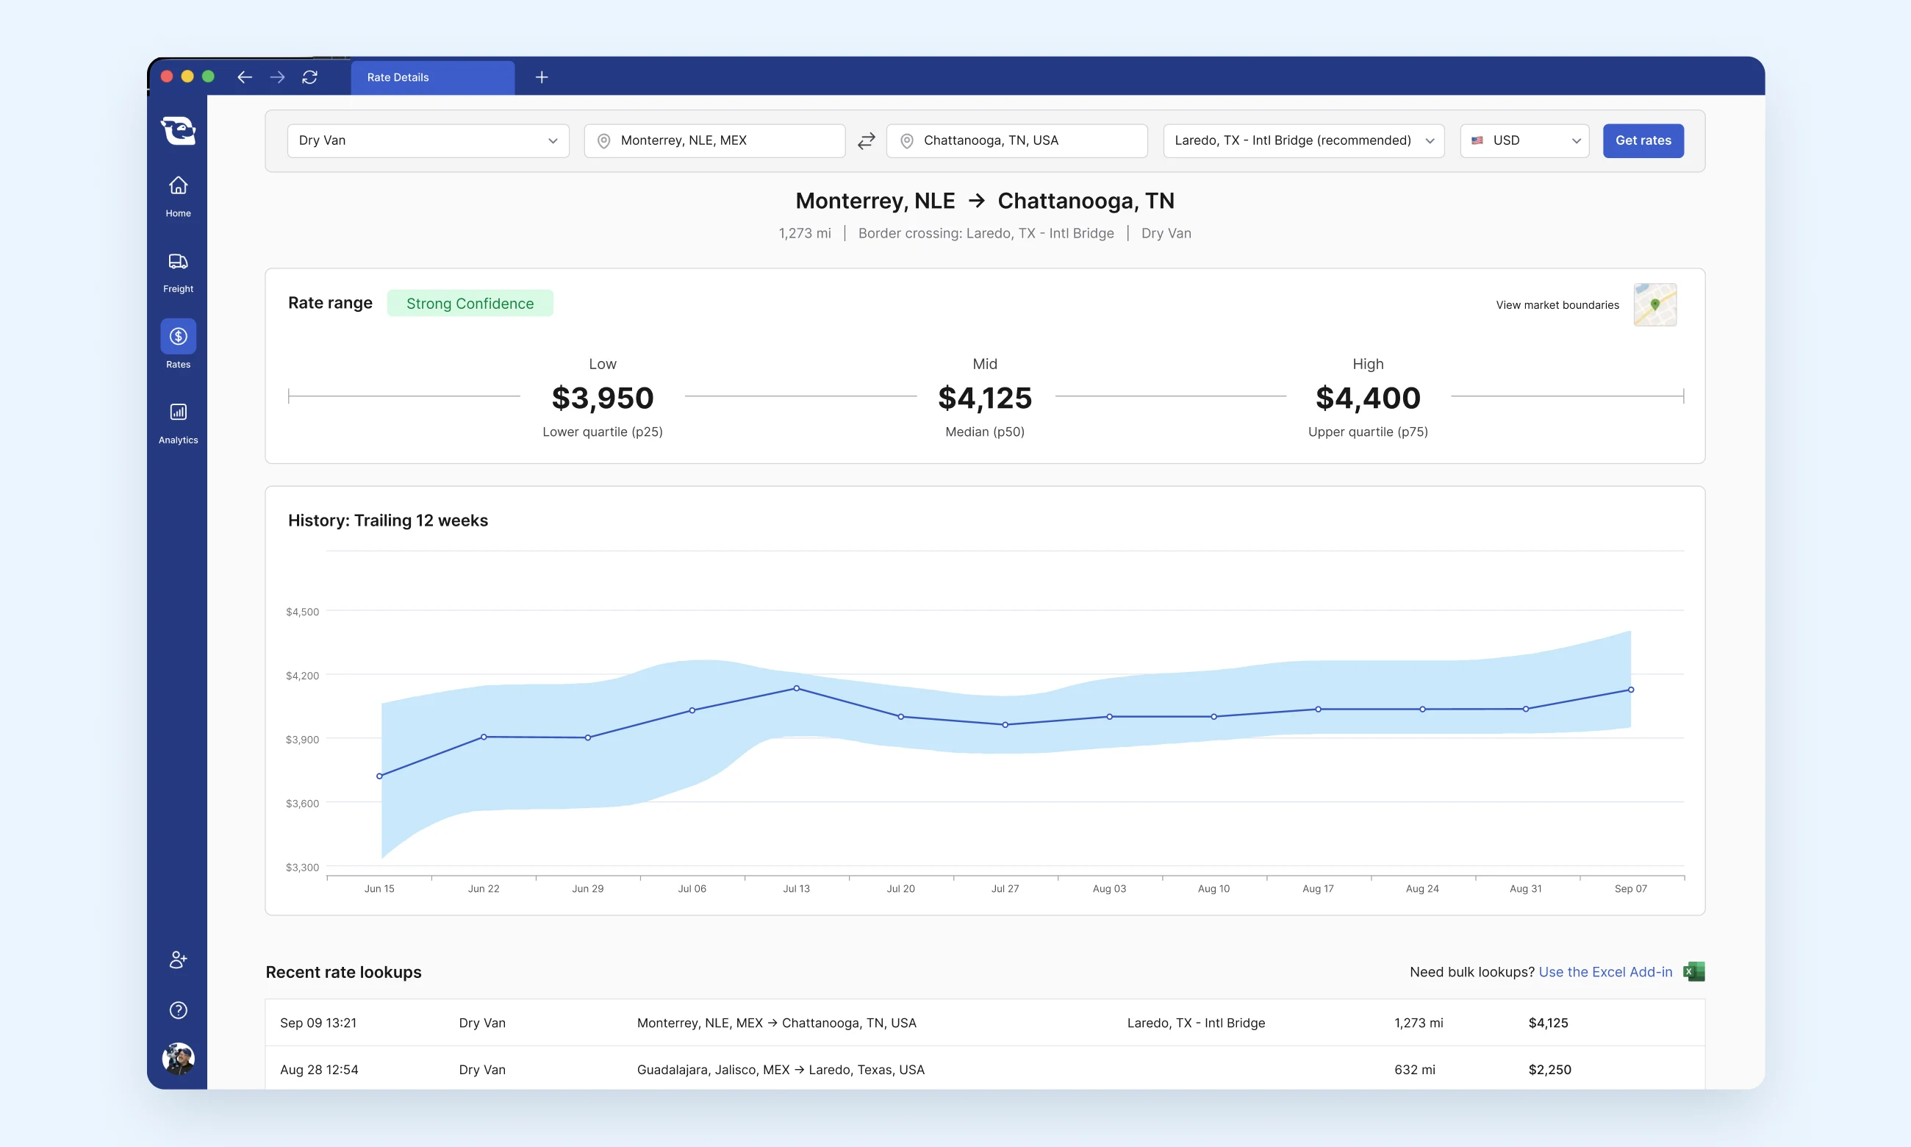This screenshot has width=1911, height=1147.
Task: Select the Rates dollar icon in the sidebar
Action: 179,336
